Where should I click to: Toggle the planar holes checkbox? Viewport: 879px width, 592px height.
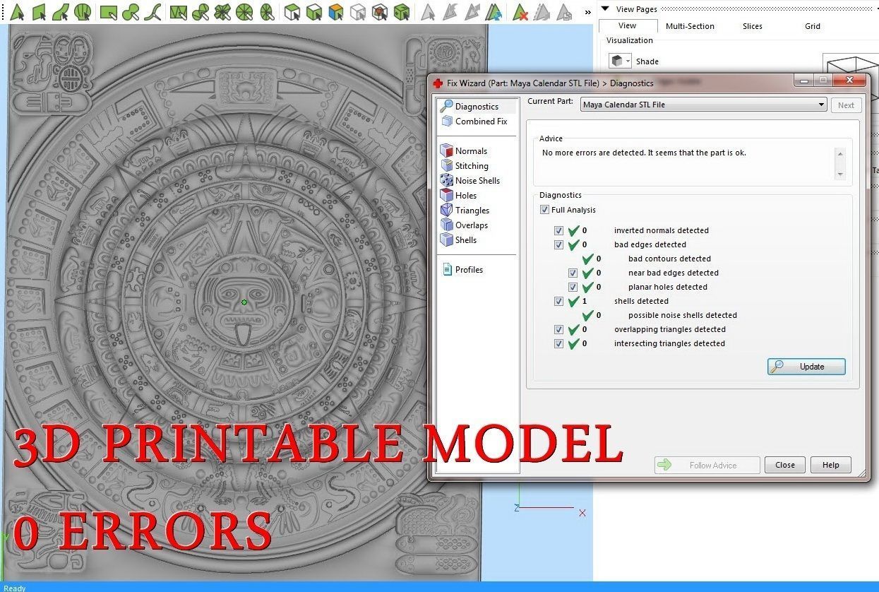pos(573,288)
